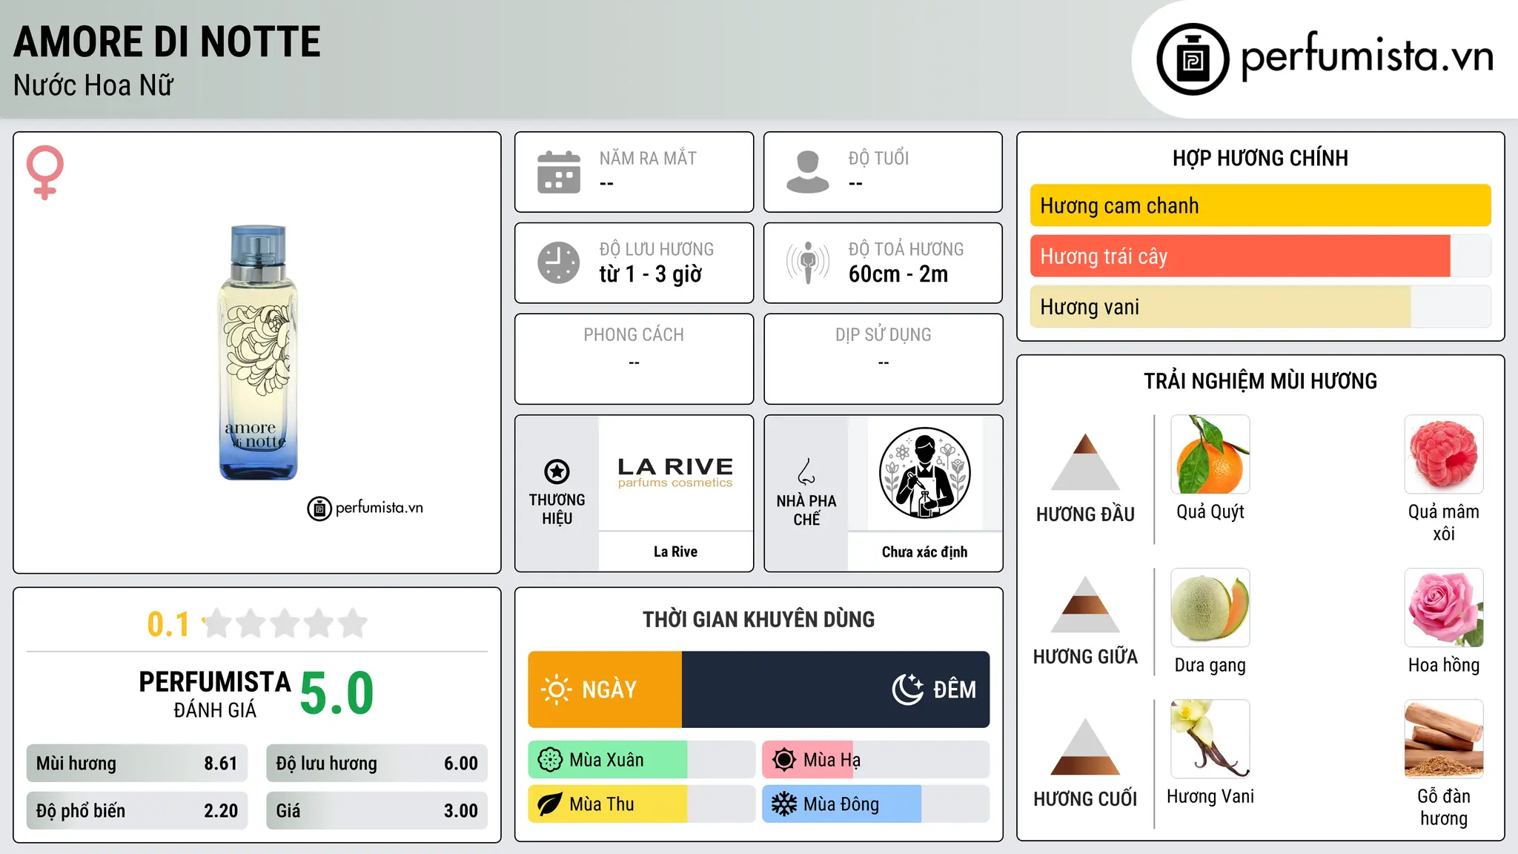Click the nose icon above Nhà pha chế

point(806,471)
